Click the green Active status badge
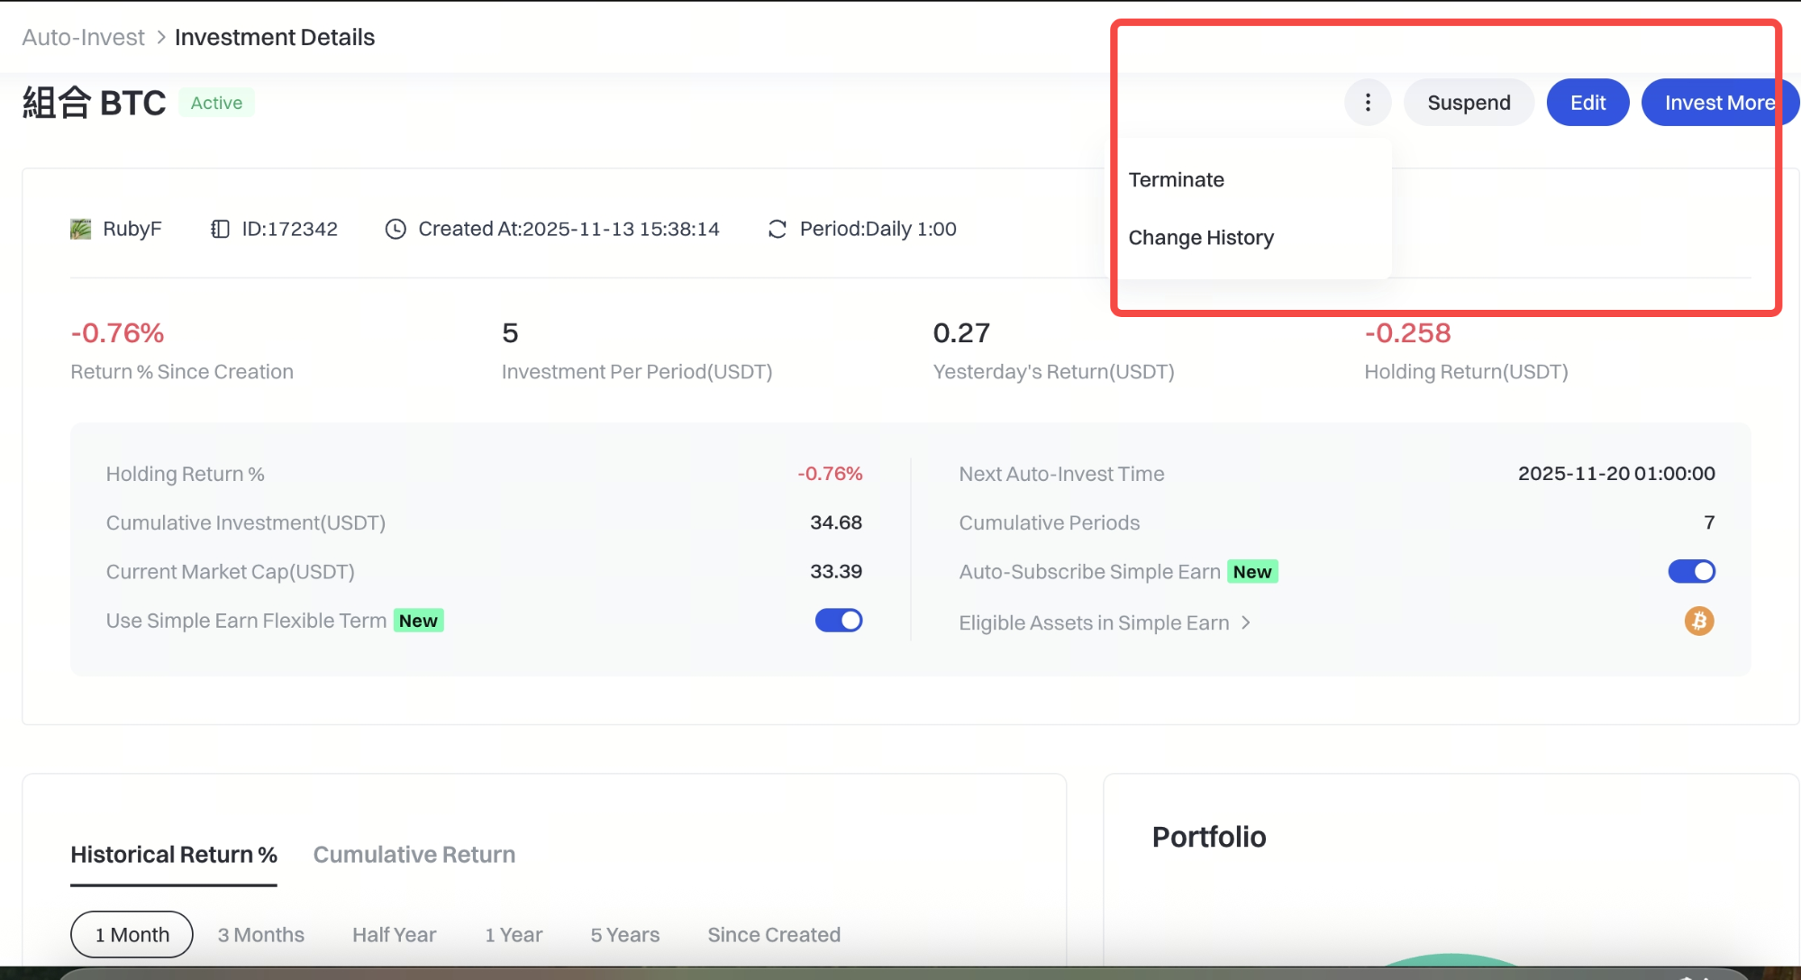 pos(216,103)
